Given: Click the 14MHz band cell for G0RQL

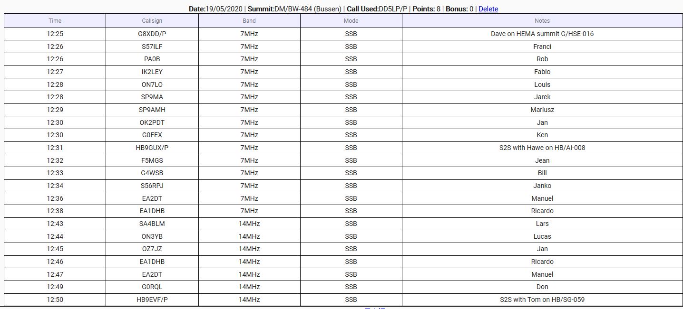Looking at the screenshot, I should [249, 287].
